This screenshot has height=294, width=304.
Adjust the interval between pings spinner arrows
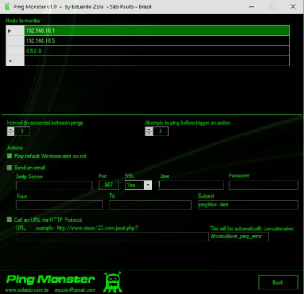click(11, 131)
